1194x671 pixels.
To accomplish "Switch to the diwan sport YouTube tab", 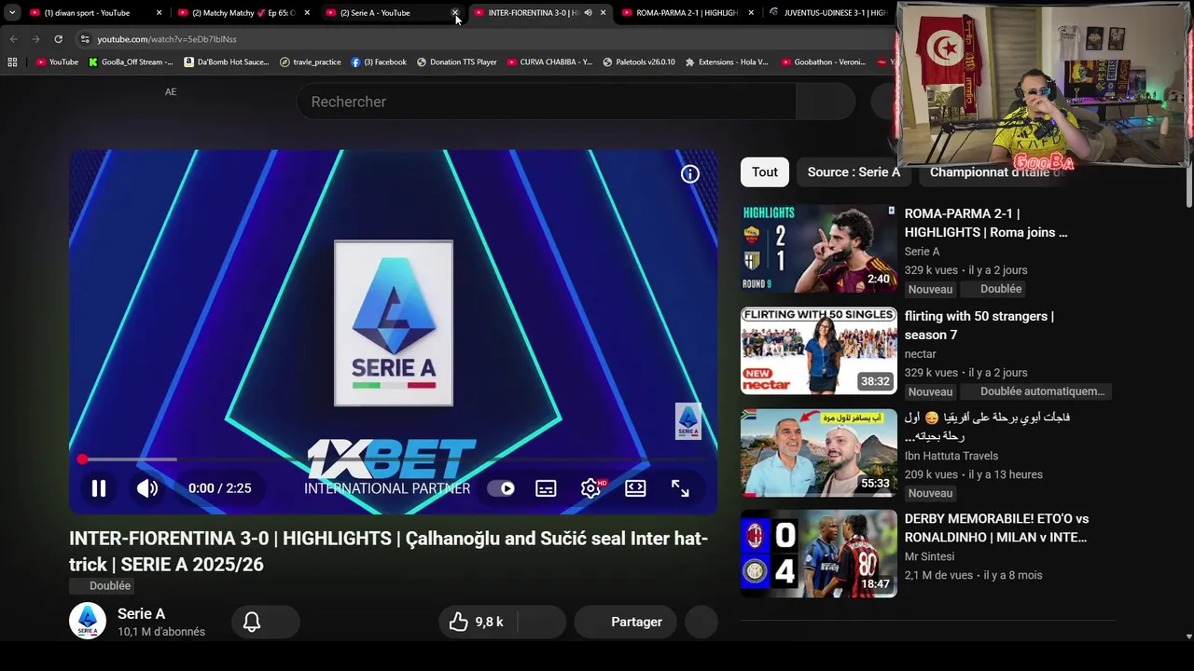I will (87, 13).
